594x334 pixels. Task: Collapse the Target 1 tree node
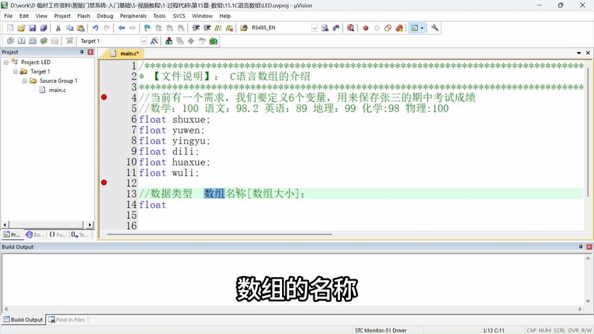[x=15, y=71]
